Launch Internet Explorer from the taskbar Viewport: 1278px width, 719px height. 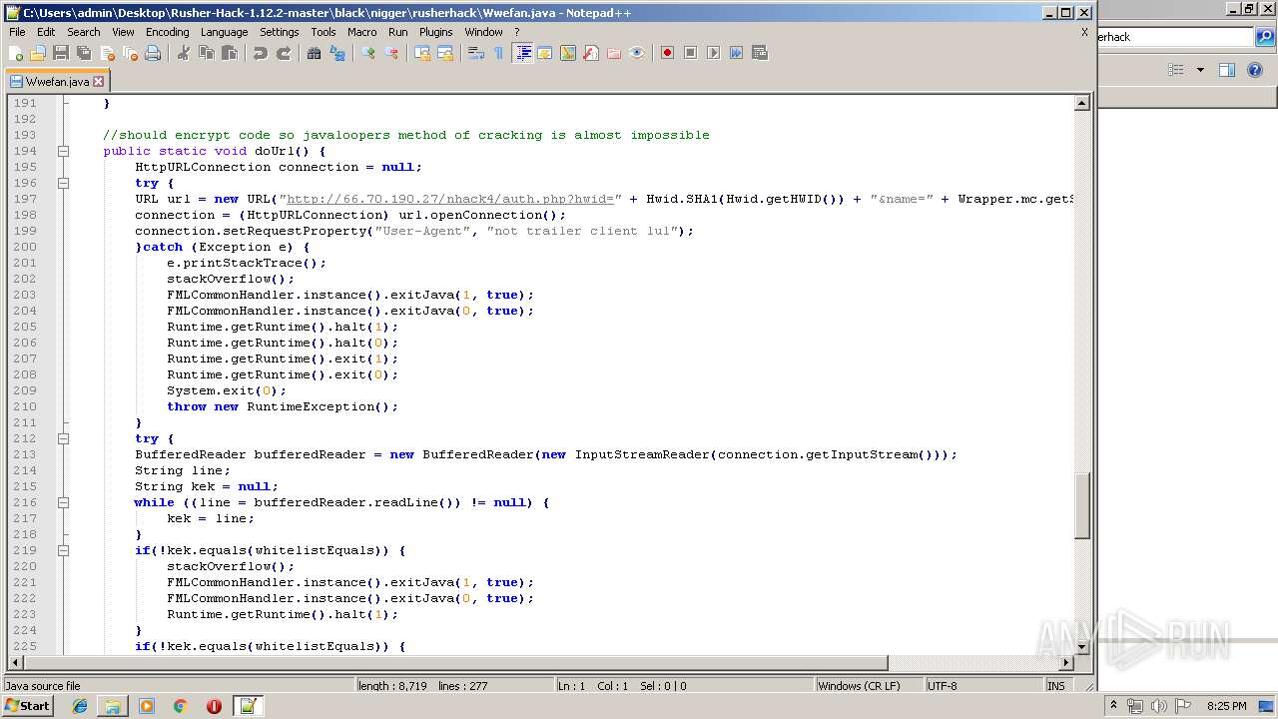[80, 706]
